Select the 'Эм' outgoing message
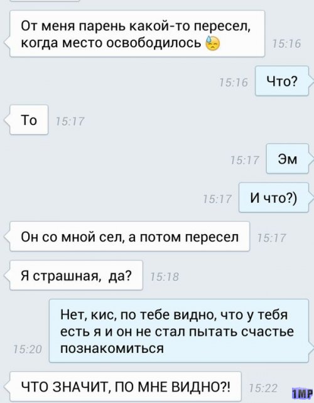314x403 pixels. [287, 159]
